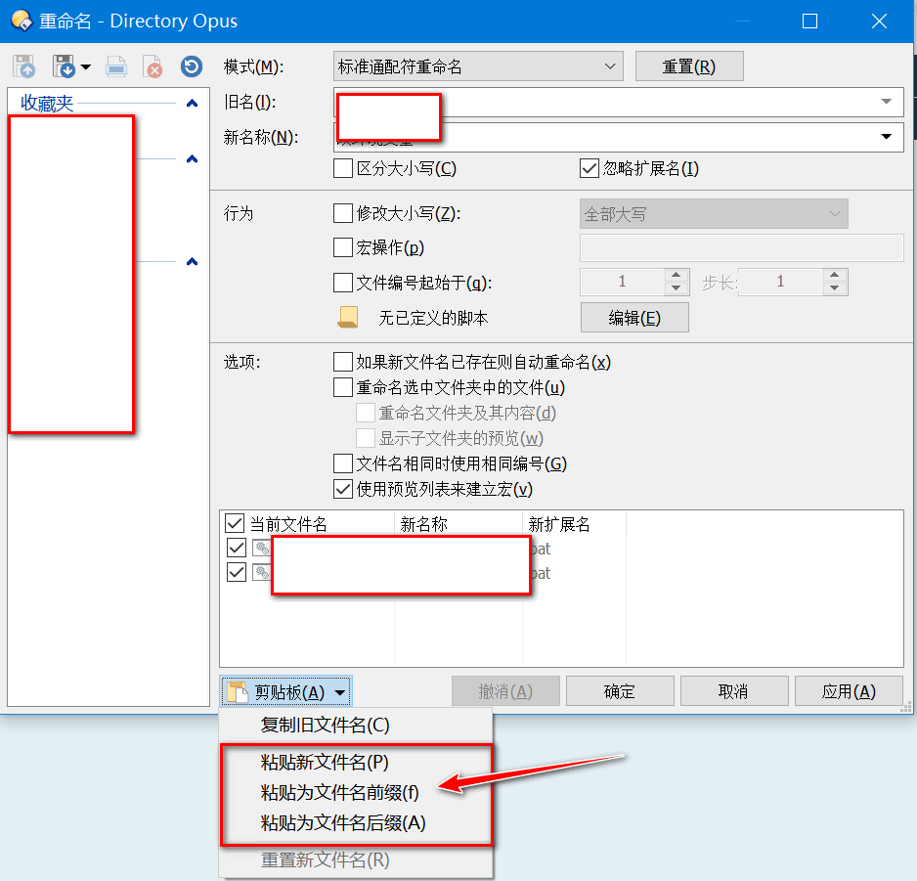The height and width of the screenshot is (881, 917).
Task: Click the Directory Opus icon in title bar
Action: 20,21
